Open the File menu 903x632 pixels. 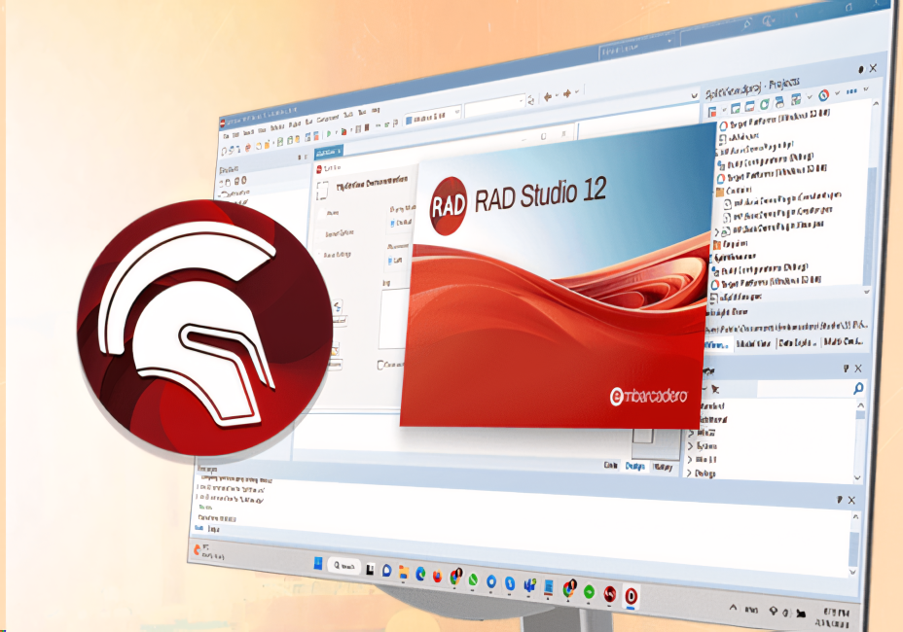[227, 136]
